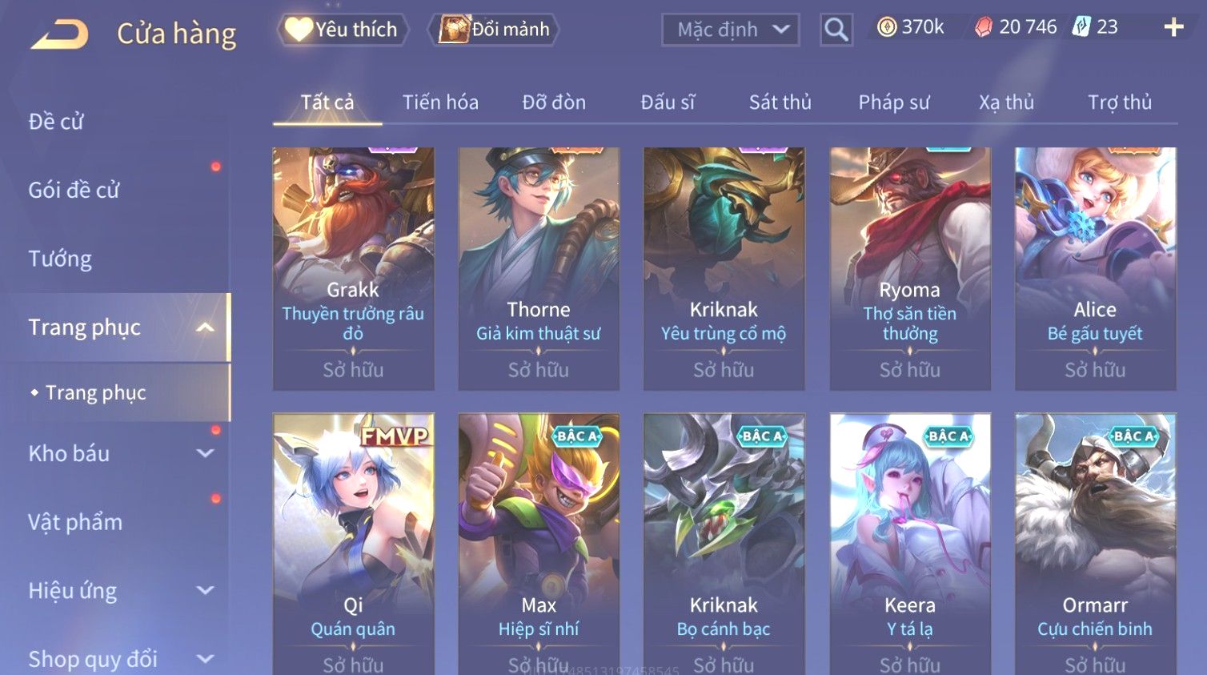The width and height of the screenshot is (1207, 675).
Task: Tap the red gem currency icon
Action: click(x=984, y=27)
